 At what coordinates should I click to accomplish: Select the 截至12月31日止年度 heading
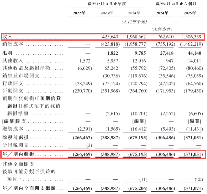pos(107,4)
